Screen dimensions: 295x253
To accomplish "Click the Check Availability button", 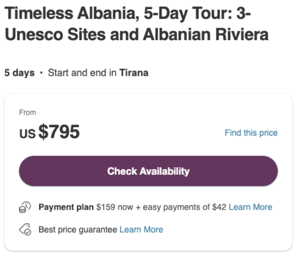I will tap(148, 171).
